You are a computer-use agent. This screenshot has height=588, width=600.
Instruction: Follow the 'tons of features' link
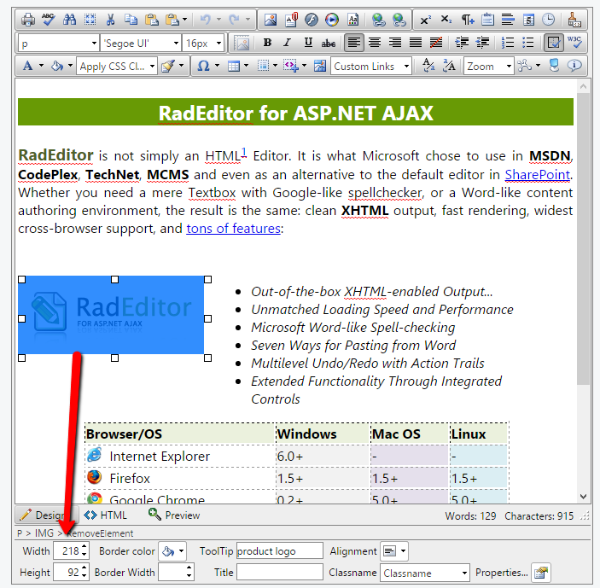point(233,229)
